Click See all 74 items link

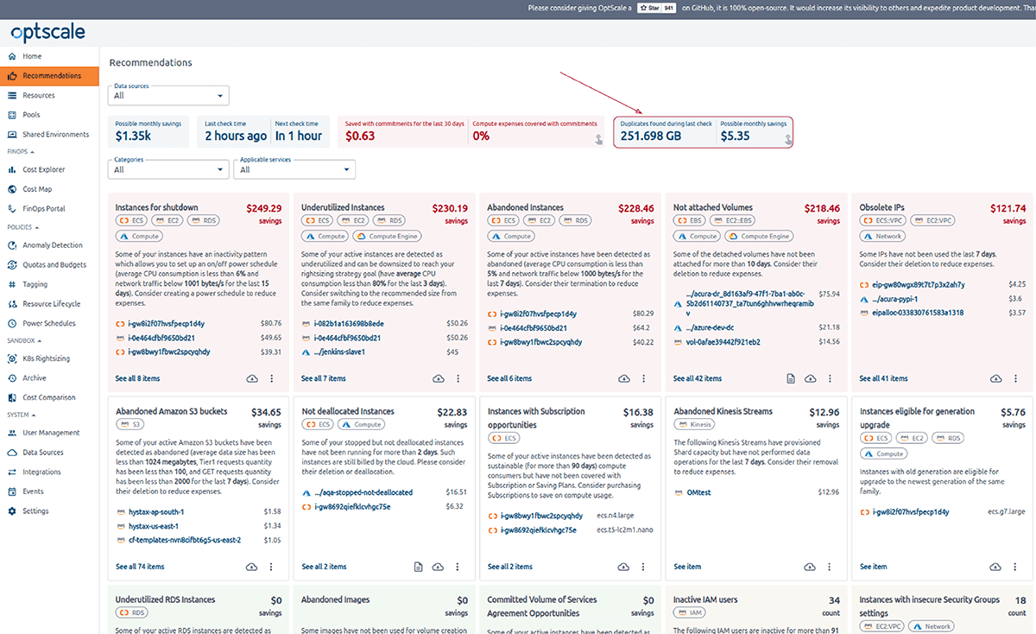(140, 567)
